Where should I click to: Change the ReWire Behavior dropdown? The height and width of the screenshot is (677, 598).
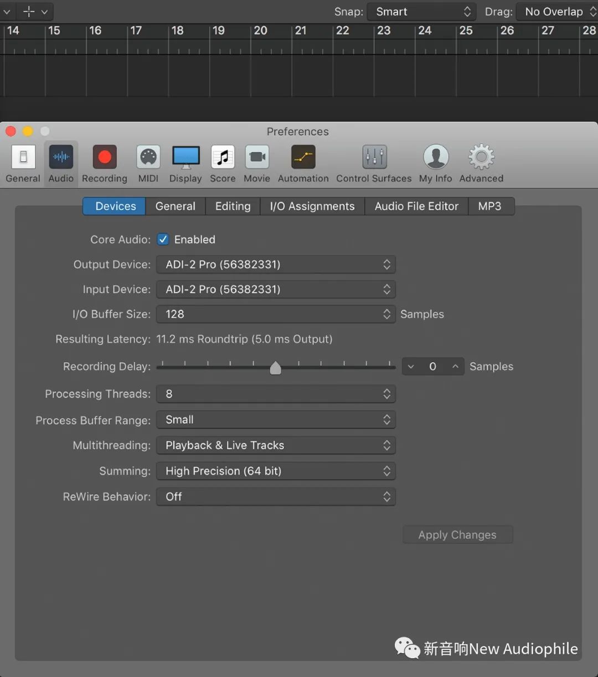pyautogui.click(x=276, y=497)
